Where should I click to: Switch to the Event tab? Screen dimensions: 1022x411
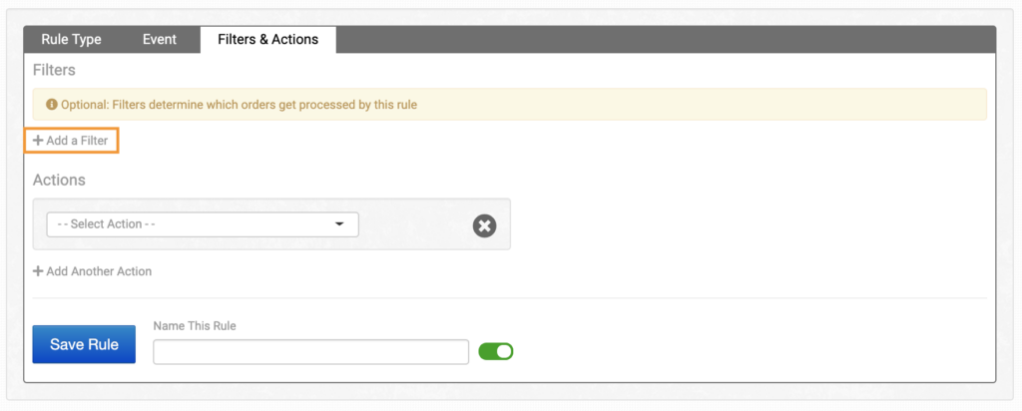160,40
